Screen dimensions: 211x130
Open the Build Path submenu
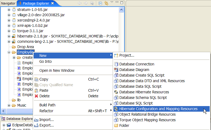(73, 105)
